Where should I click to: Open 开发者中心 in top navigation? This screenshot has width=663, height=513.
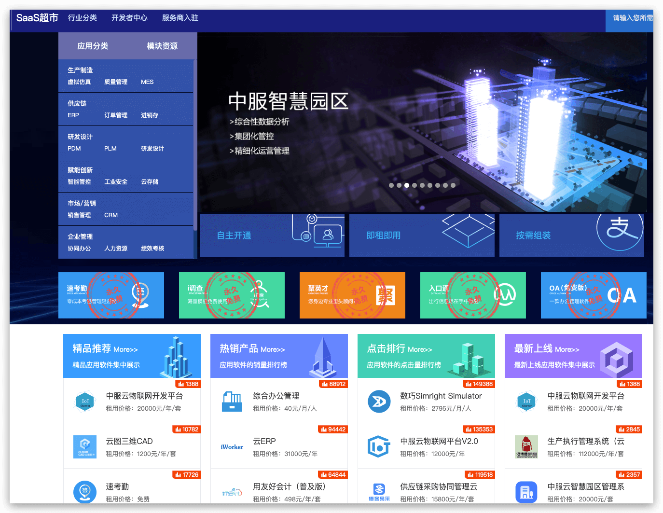point(129,18)
